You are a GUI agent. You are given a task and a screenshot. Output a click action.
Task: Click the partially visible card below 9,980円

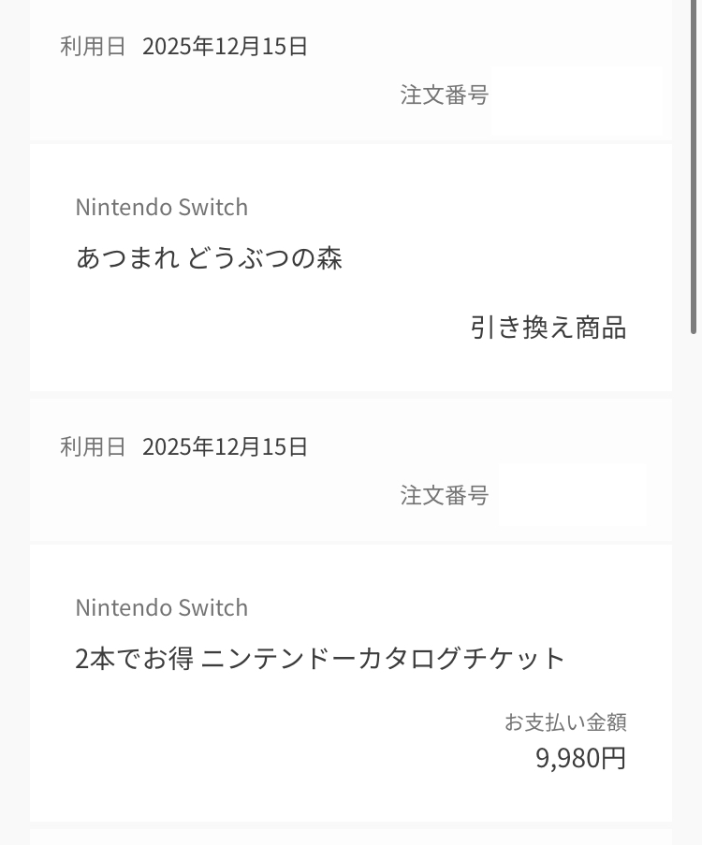tap(351, 837)
